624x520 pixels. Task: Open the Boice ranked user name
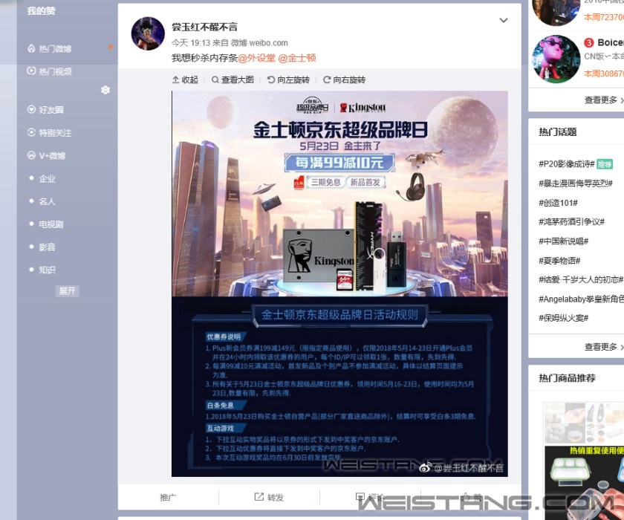610,42
